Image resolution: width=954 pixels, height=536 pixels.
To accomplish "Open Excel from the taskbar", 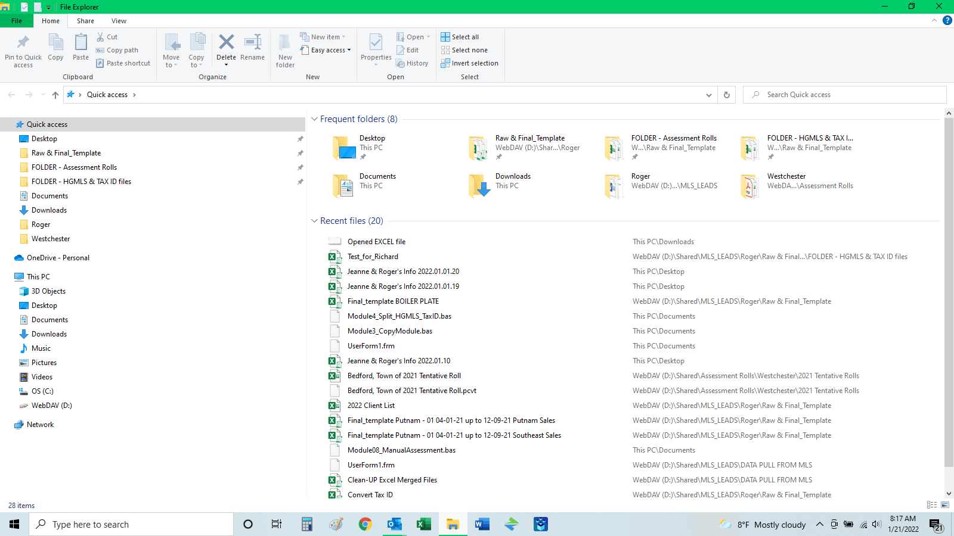I will click(x=423, y=524).
